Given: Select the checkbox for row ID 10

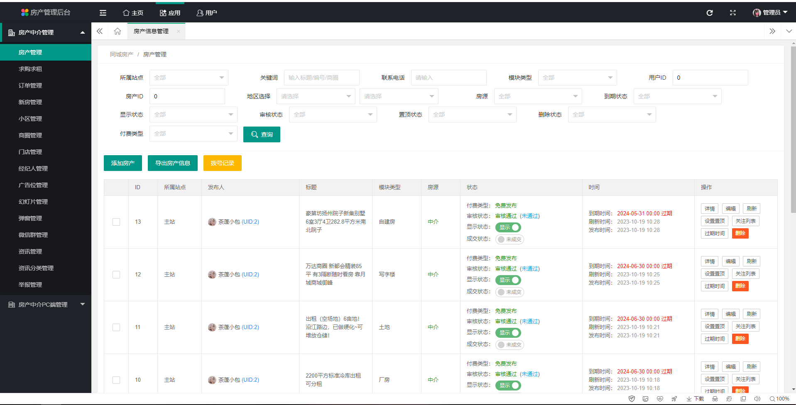Looking at the screenshot, I should click(116, 380).
